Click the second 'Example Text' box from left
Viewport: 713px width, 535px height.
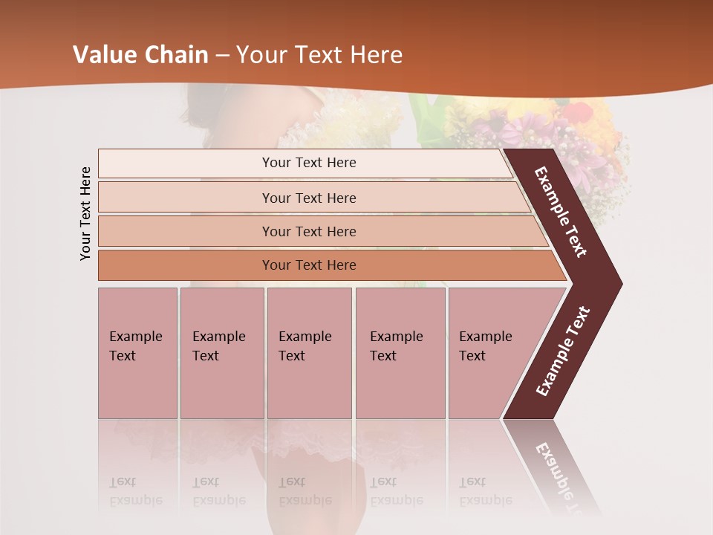(x=221, y=353)
